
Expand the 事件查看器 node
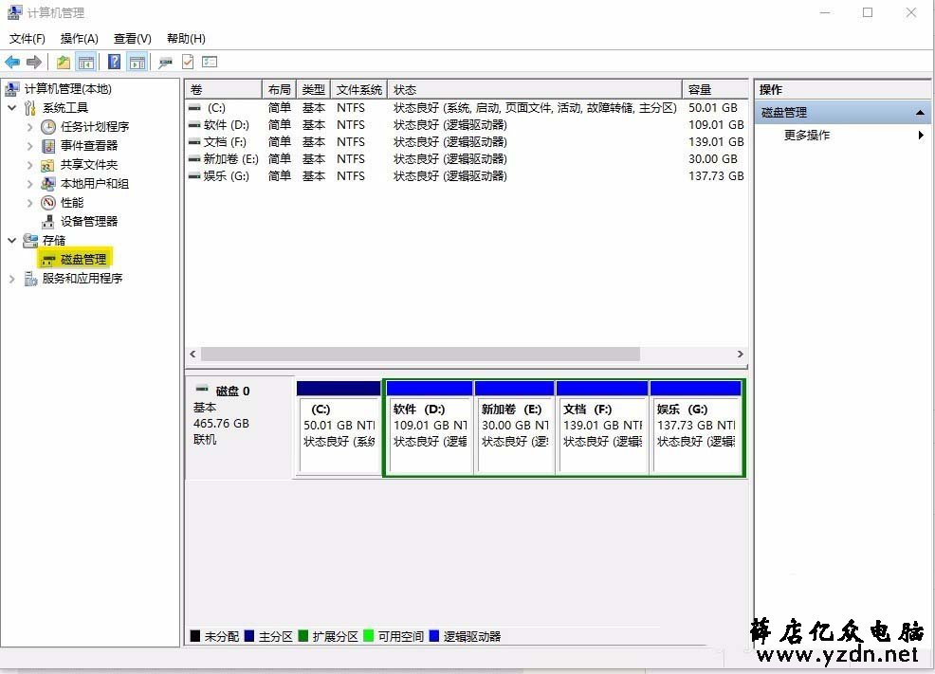coord(29,146)
